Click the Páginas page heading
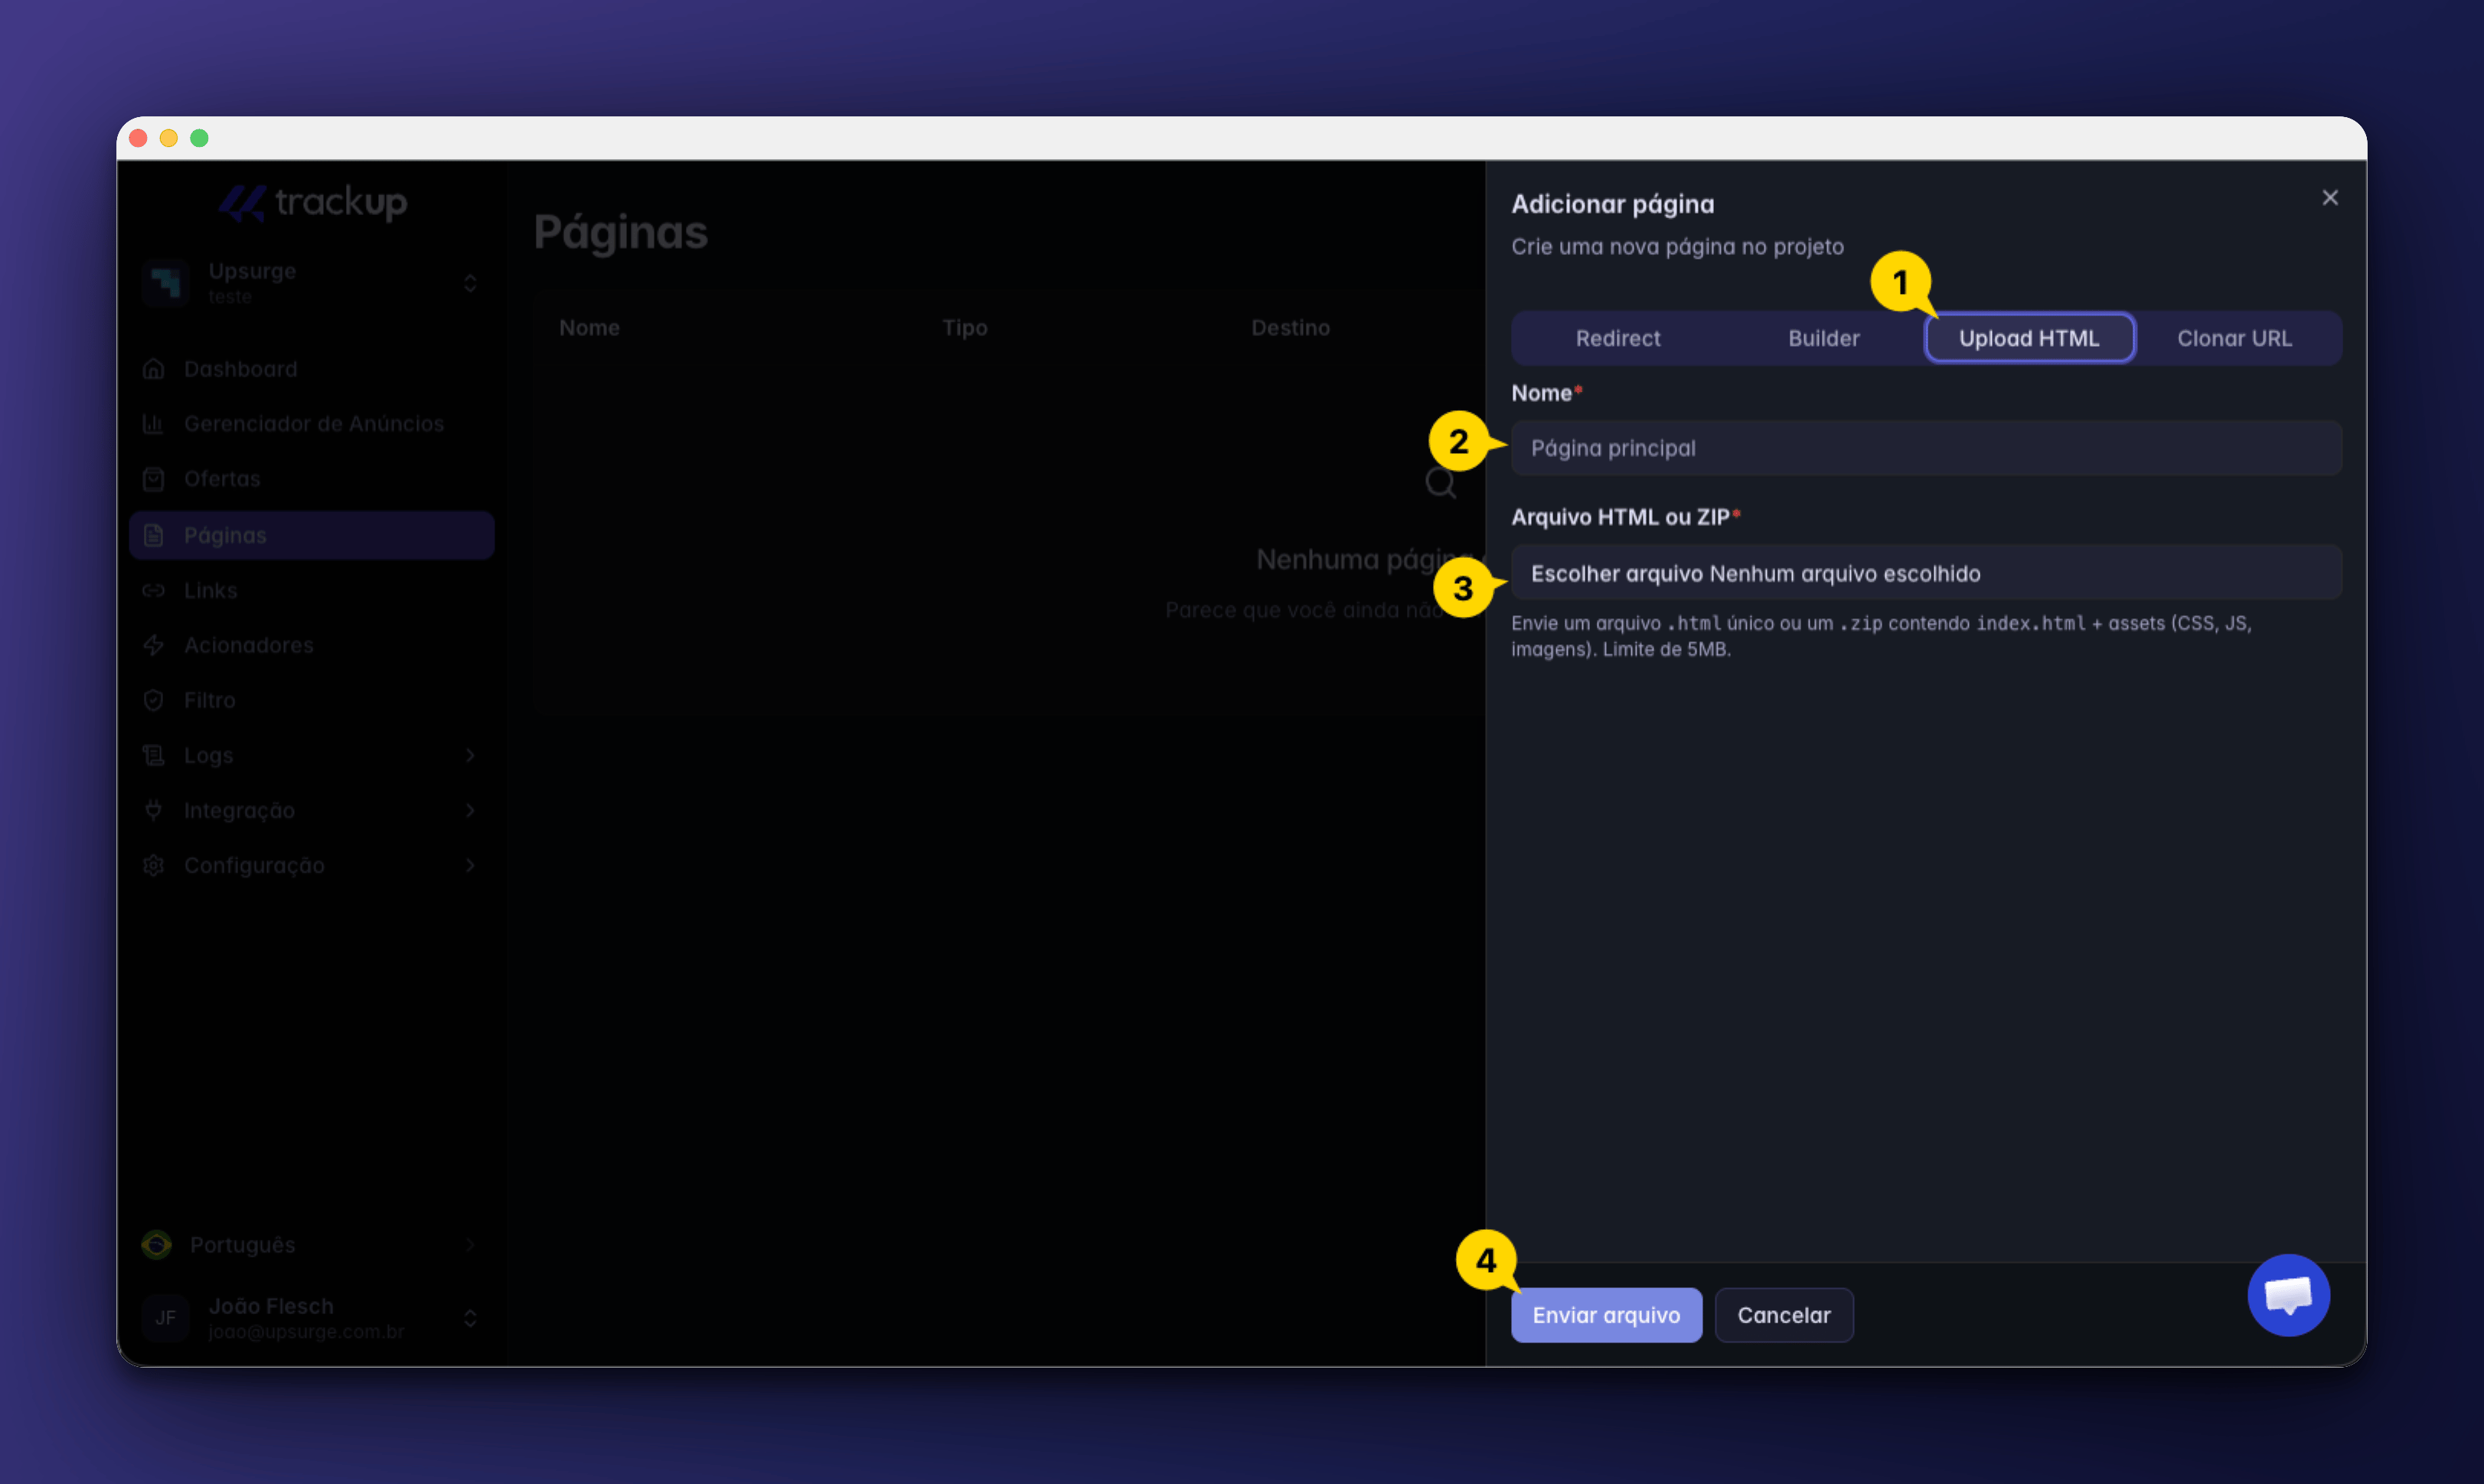Screen dimensions: 2484x1484 click(620, 233)
